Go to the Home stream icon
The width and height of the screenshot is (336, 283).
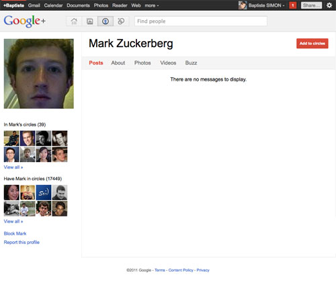(x=74, y=22)
